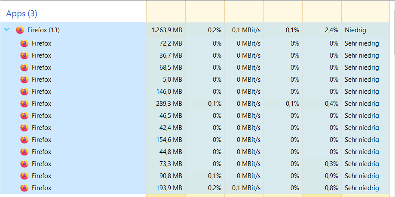Select the Firefox process using 44,8 MB
The image size is (395, 197).
pyautogui.click(x=41, y=152)
